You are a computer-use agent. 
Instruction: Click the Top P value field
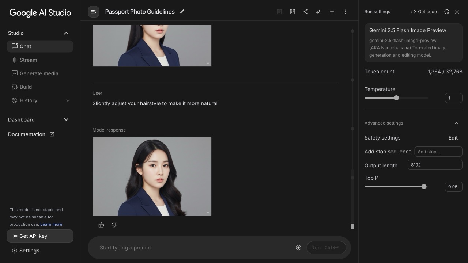[x=454, y=187]
